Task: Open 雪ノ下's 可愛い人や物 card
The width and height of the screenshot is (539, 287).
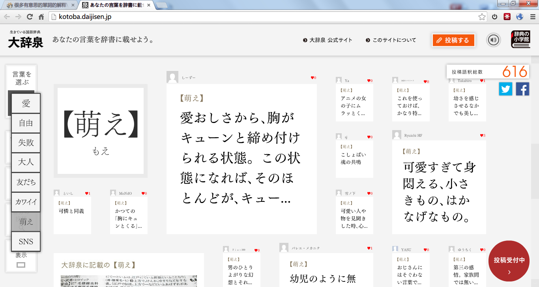Action: pyautogui.click(x=354, y=215)
